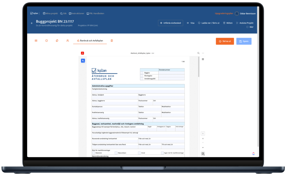The height and width of the screenshot is (176, 287).
Task: Open the PDF three-dots options menu
Action: [203, 53]
